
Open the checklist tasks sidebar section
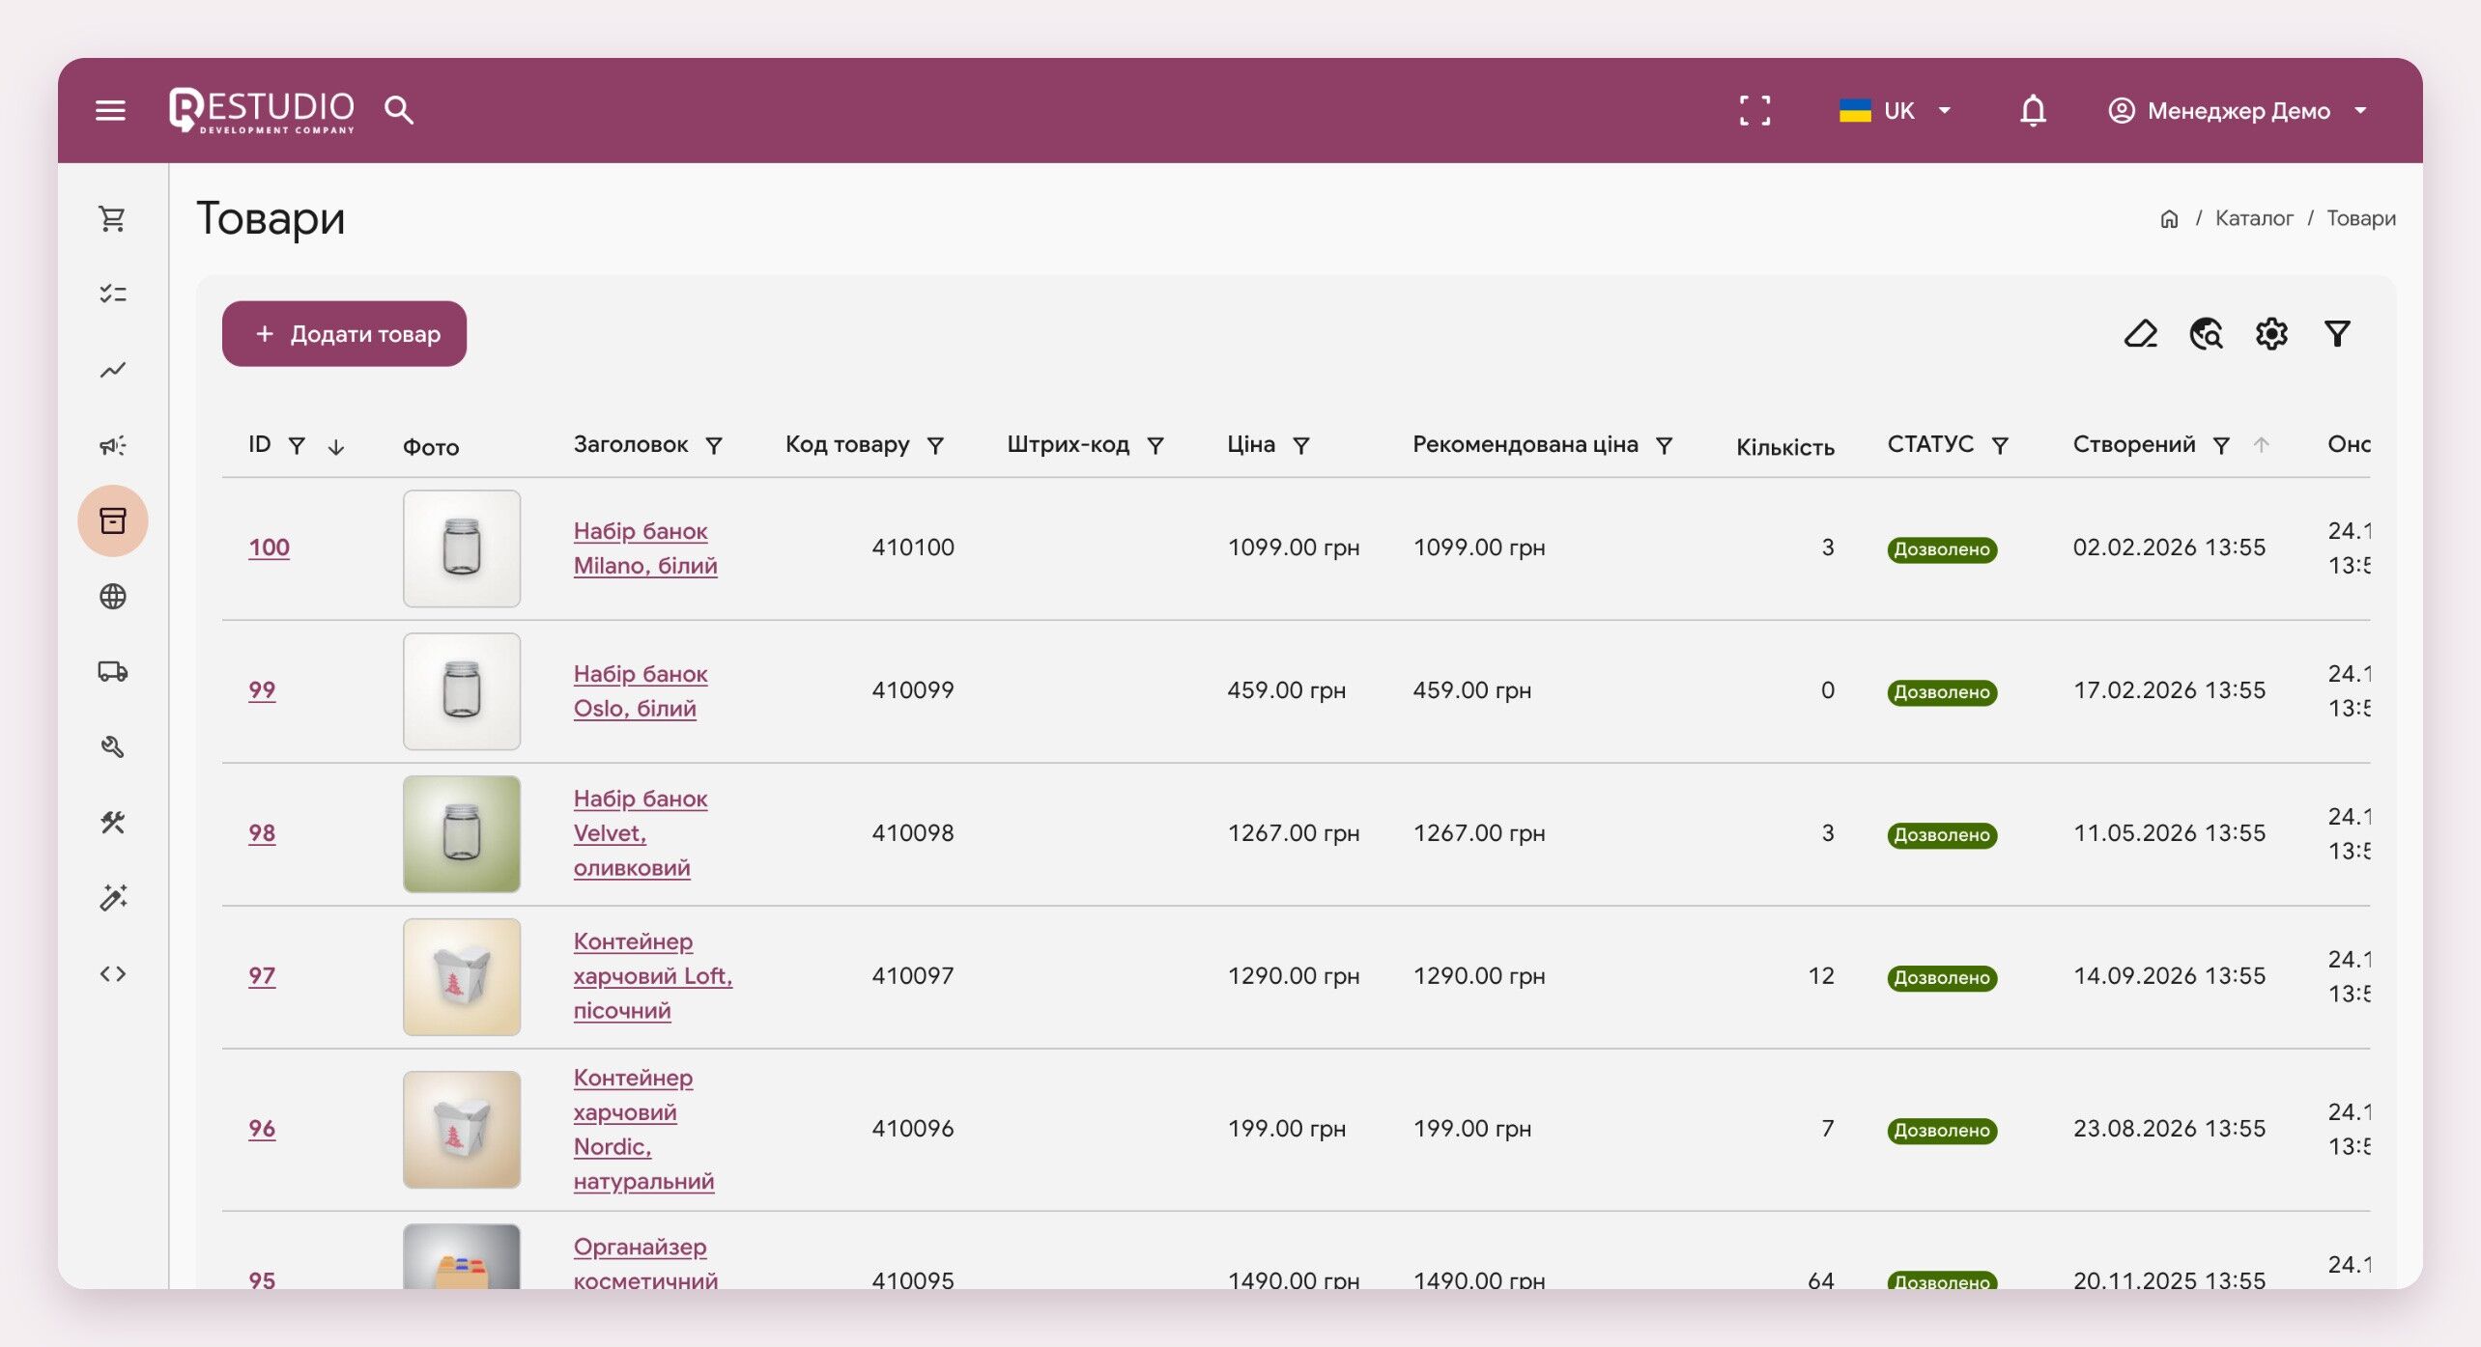(113, 294)
